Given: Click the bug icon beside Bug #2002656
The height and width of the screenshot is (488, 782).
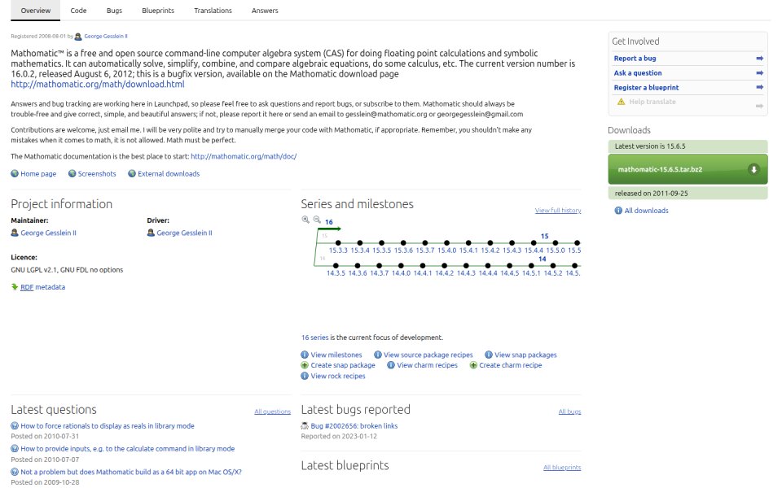Looking at the screenshot, I should 305,425.
